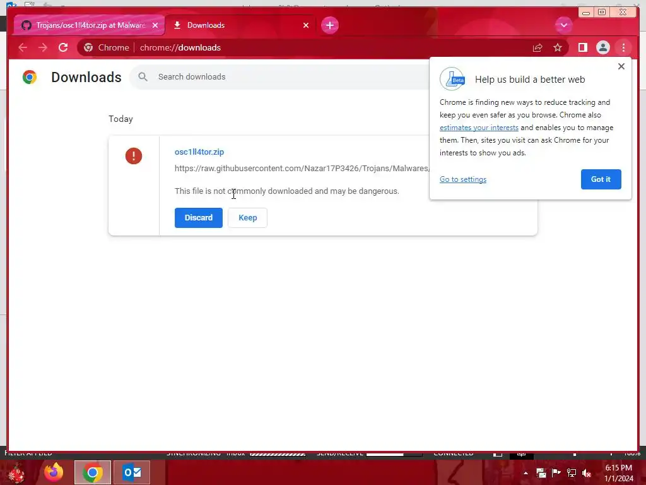Go forward with the forward arrow
The width and height of the screenshot is (646, 485).
coord(43,48)
